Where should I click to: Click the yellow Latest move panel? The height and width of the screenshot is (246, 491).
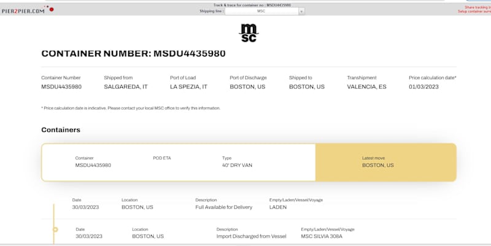coord(386,163)
